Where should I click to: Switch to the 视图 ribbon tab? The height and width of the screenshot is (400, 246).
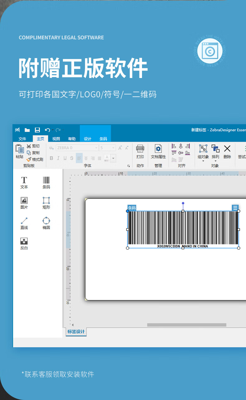coord(56,139)
